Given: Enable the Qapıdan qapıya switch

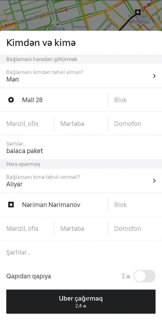Looking at the screenshot, I should (144, 276).
